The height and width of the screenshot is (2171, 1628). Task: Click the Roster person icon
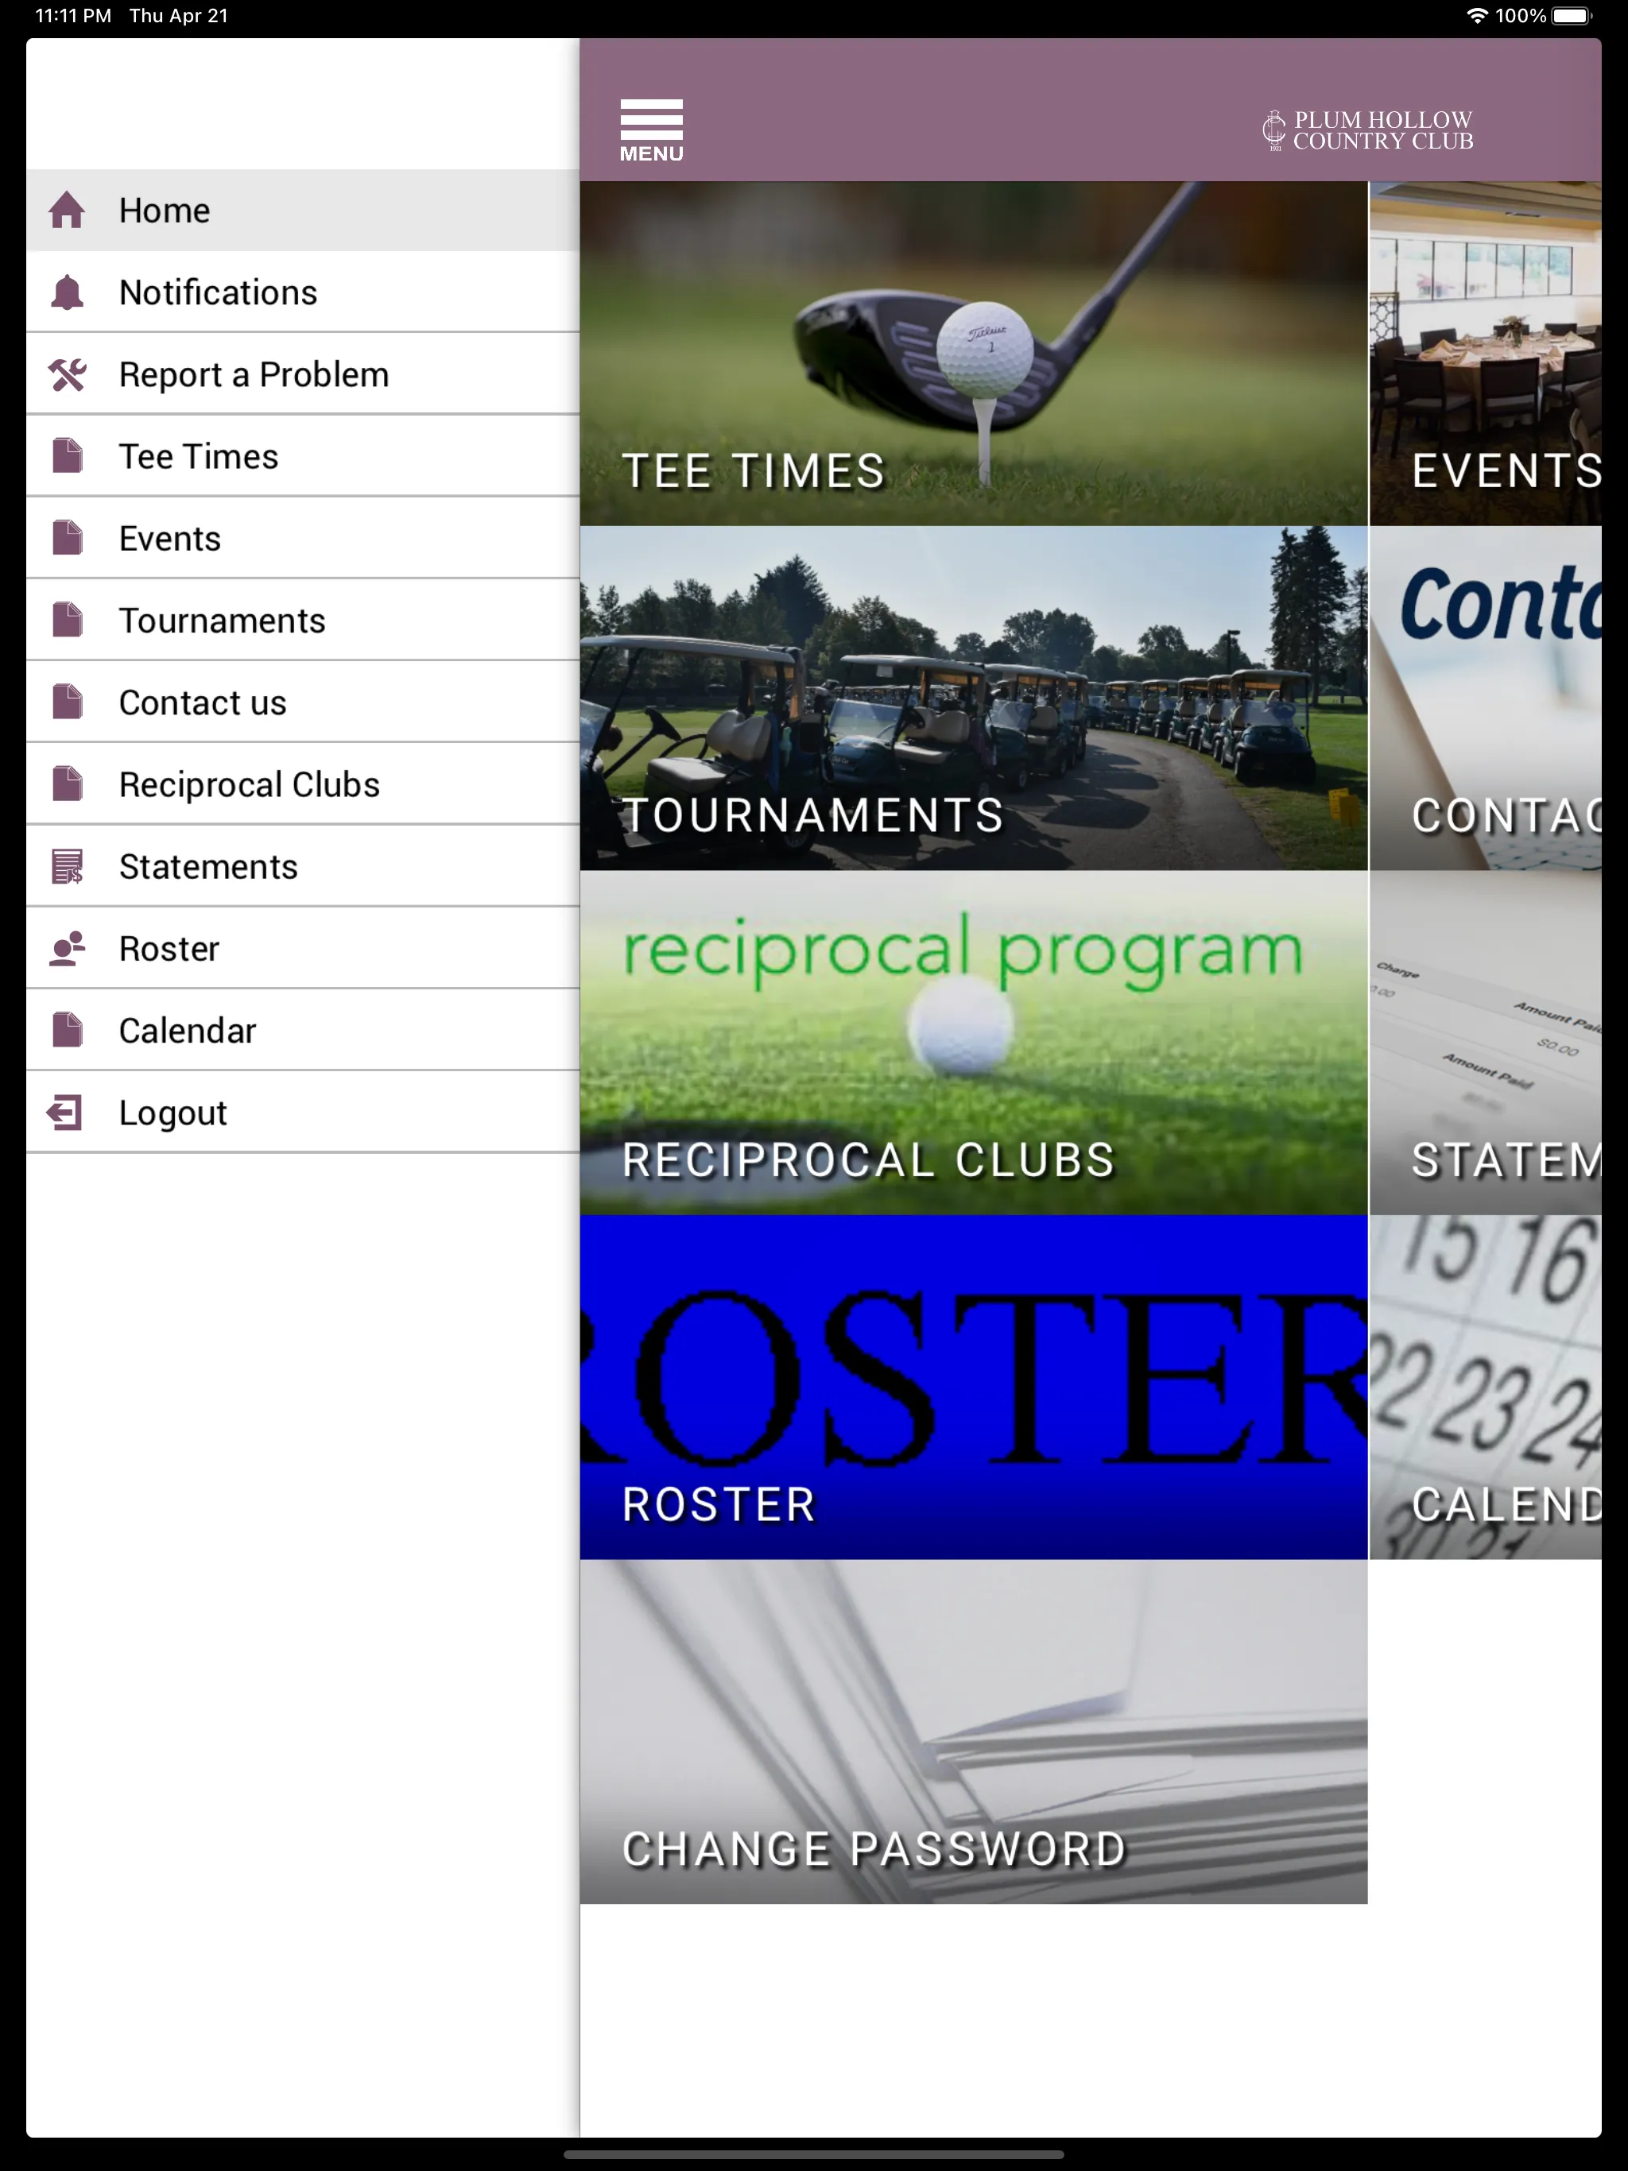68,949
